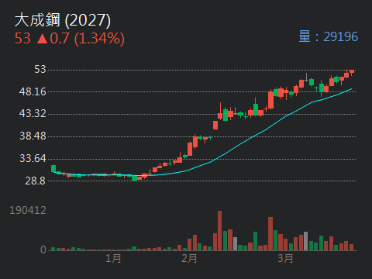Click the 190412 volume axis label

pyautogui.click(x=28, y=210)
